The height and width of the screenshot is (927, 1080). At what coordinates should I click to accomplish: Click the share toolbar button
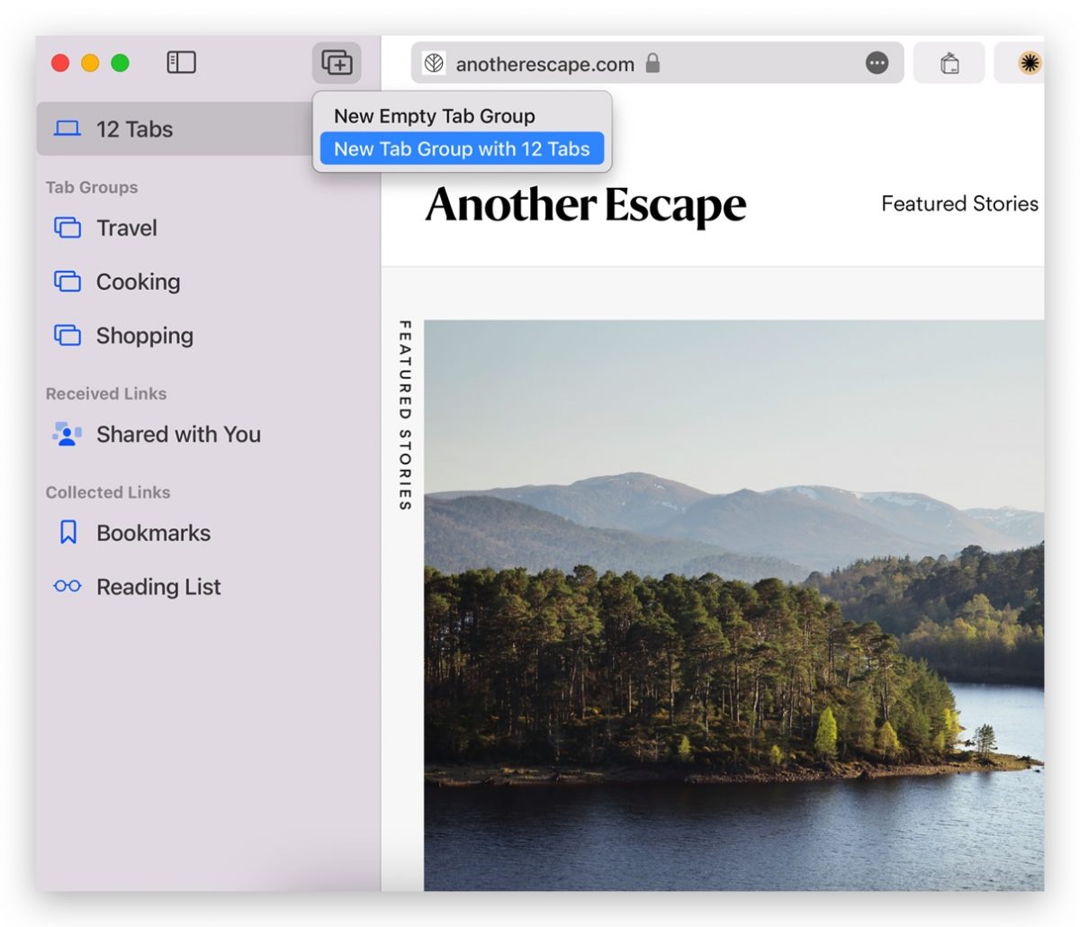tap(949, 63)
